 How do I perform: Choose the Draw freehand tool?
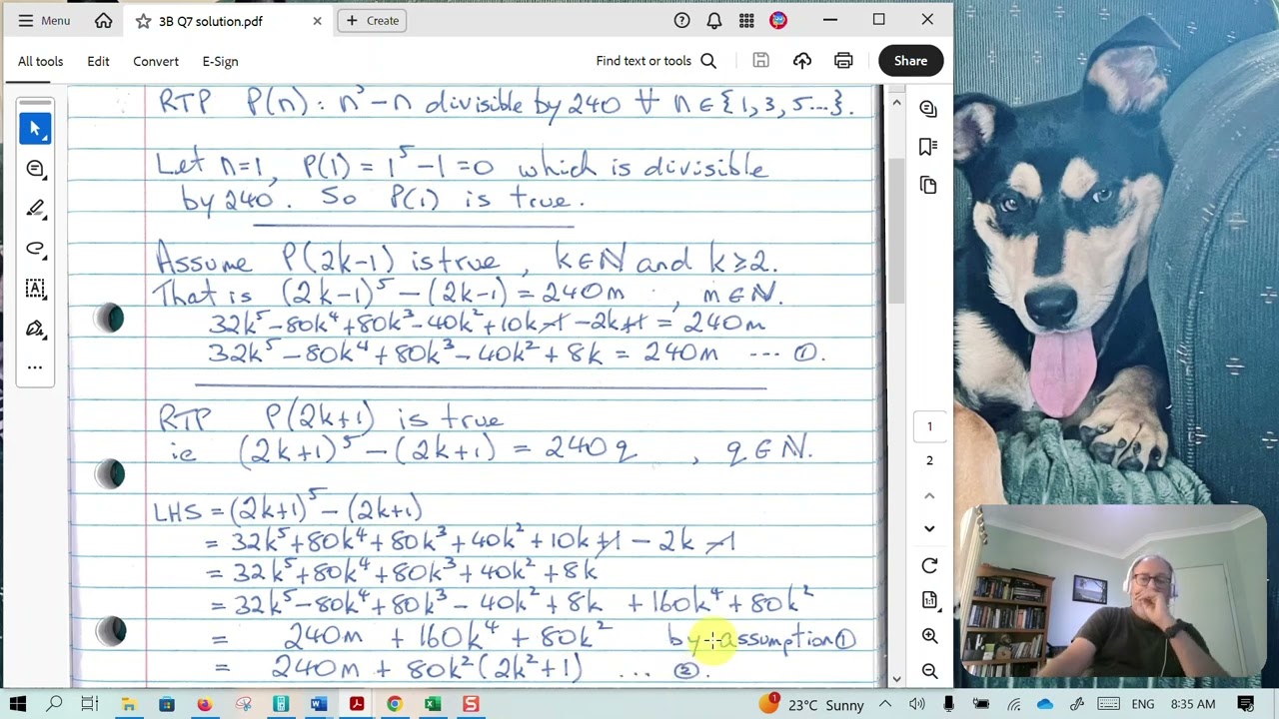[x=35, y=248]
